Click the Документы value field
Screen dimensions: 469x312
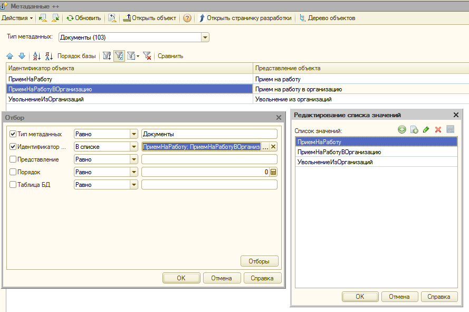coord(209,134)
